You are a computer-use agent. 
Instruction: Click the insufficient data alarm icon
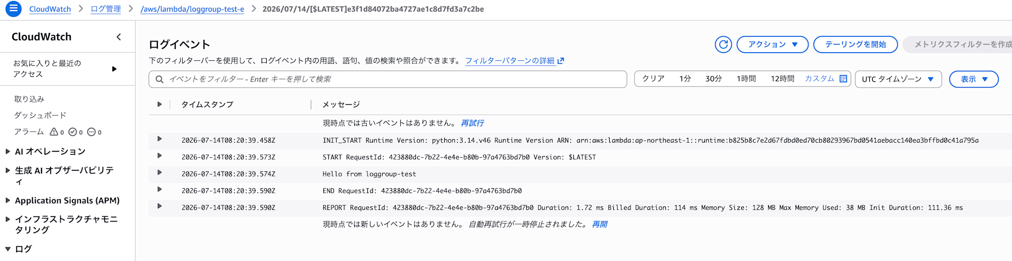click(x=91, y=132)
